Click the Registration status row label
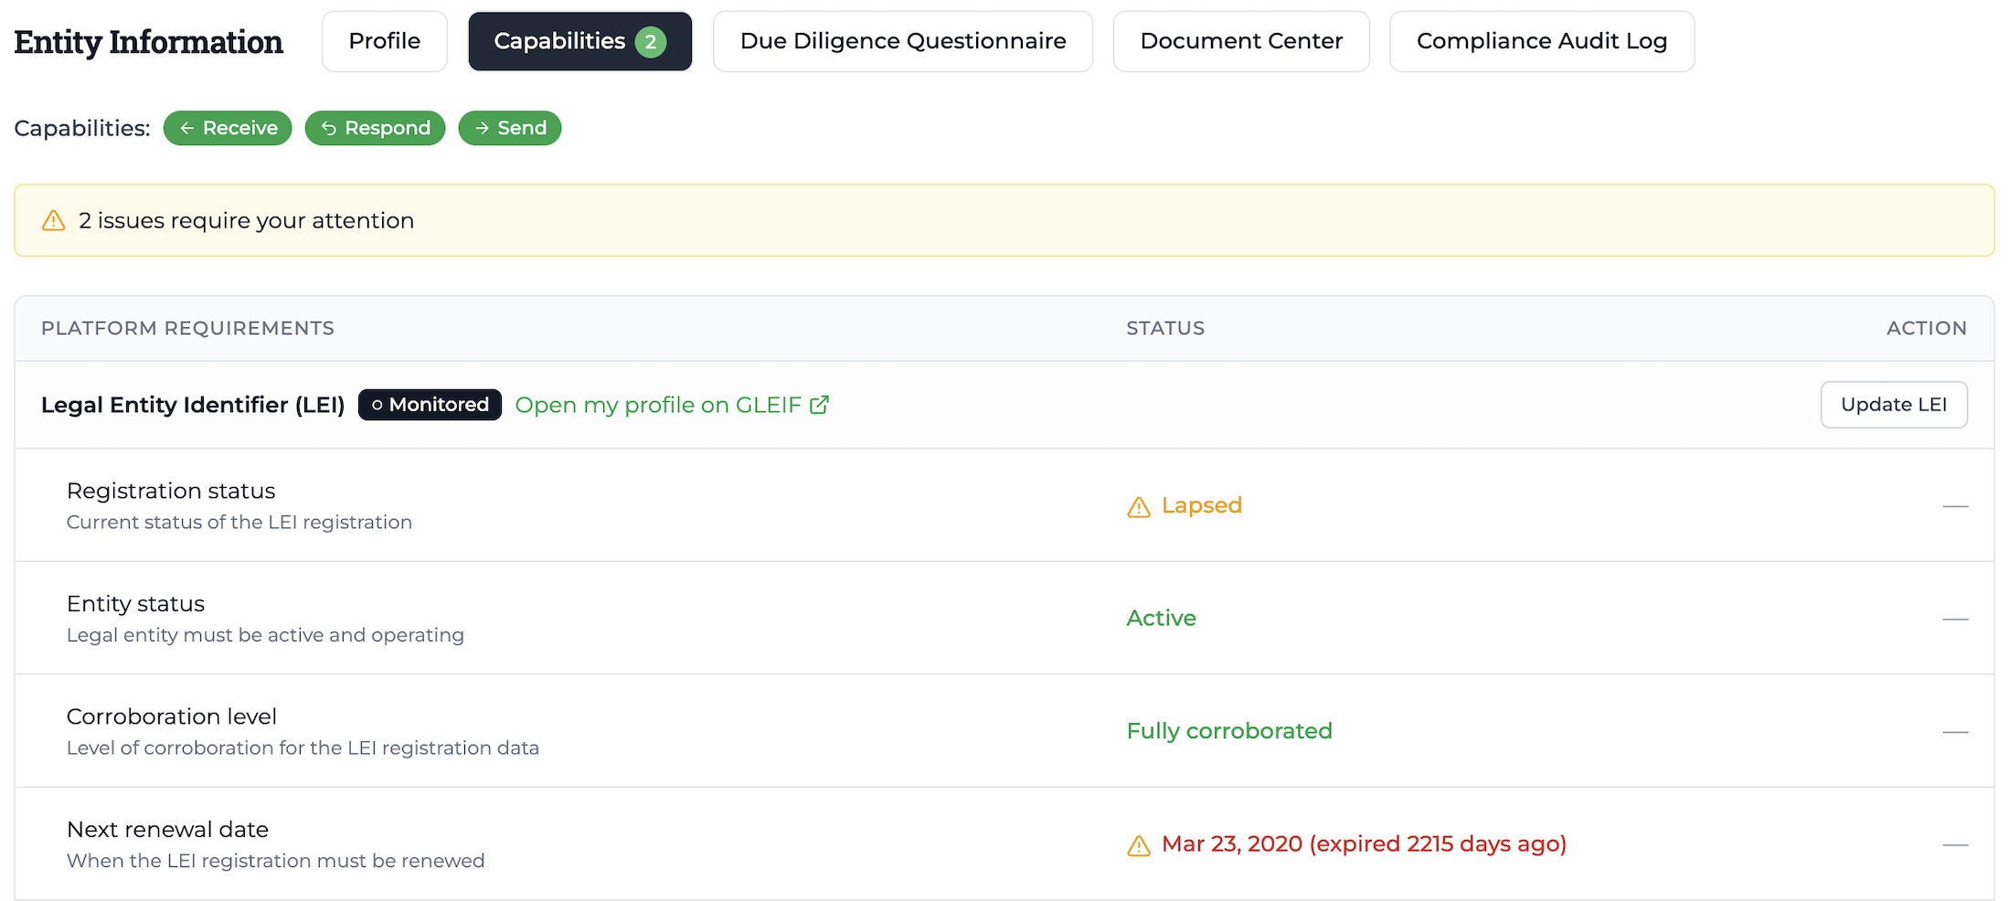 click(171, 491)
